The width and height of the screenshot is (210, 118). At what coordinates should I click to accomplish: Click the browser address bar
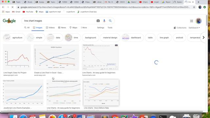tap(105, 7)
